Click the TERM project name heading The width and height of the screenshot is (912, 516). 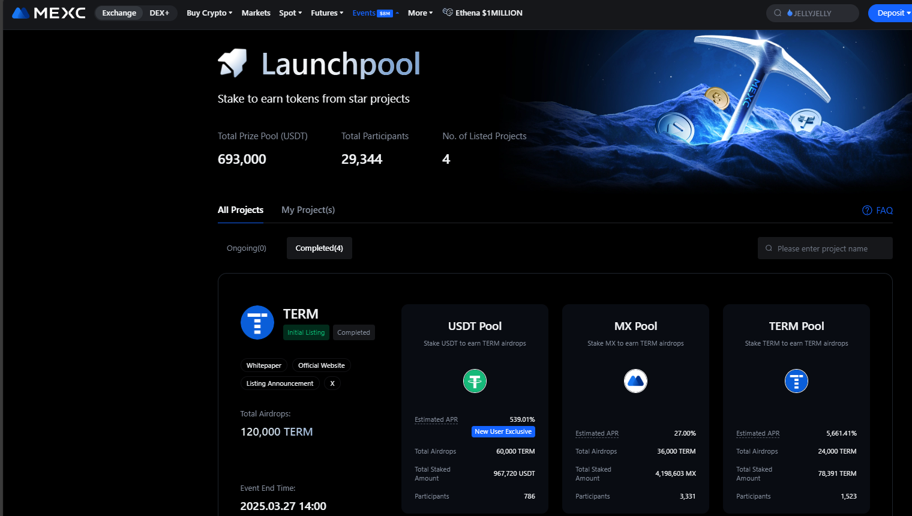301,314
